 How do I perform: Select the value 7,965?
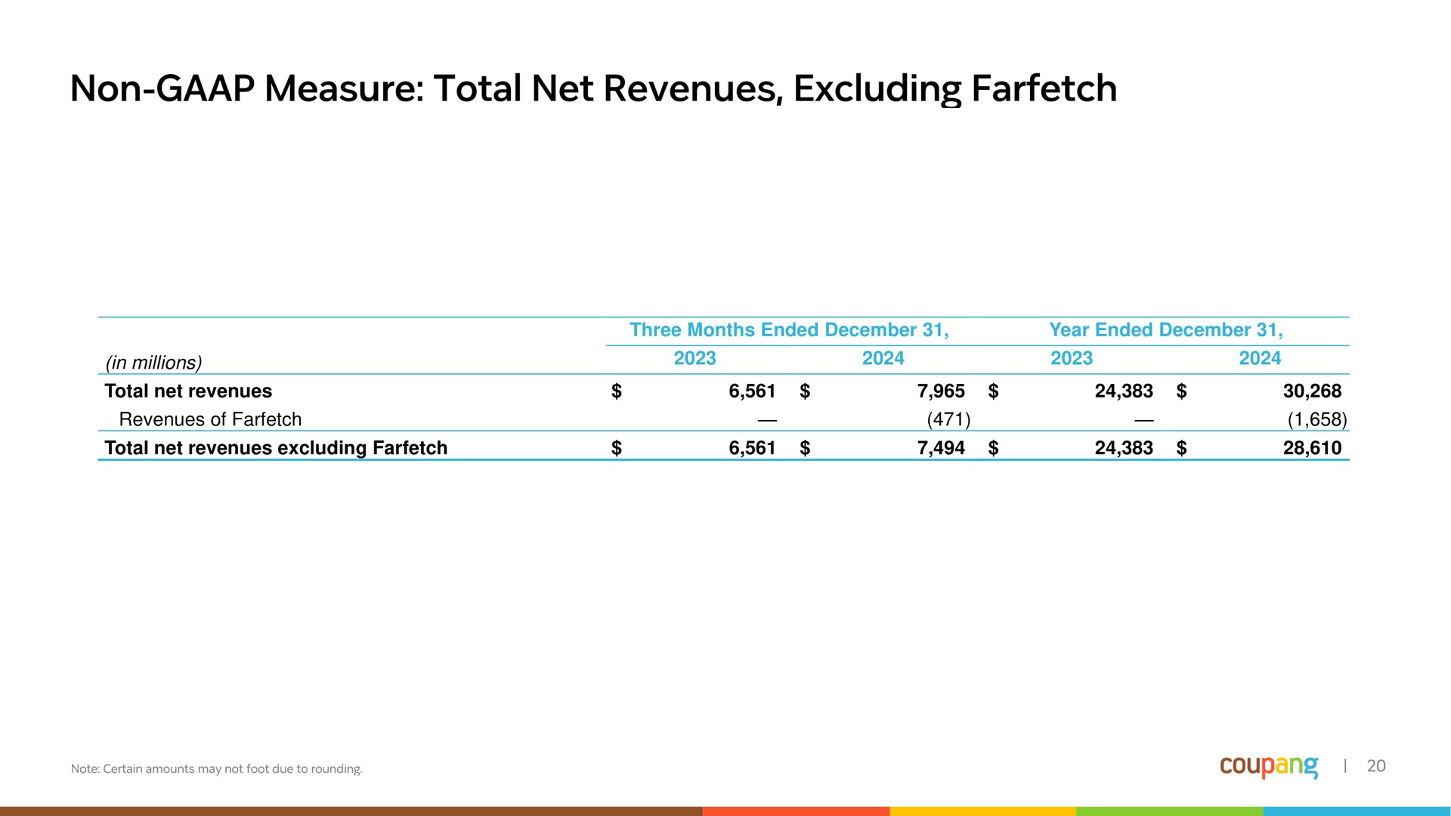[940, 391]
